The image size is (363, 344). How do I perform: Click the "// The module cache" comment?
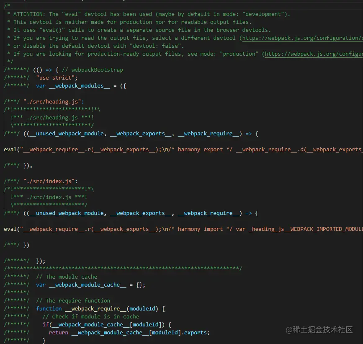(x=67, y=277)
